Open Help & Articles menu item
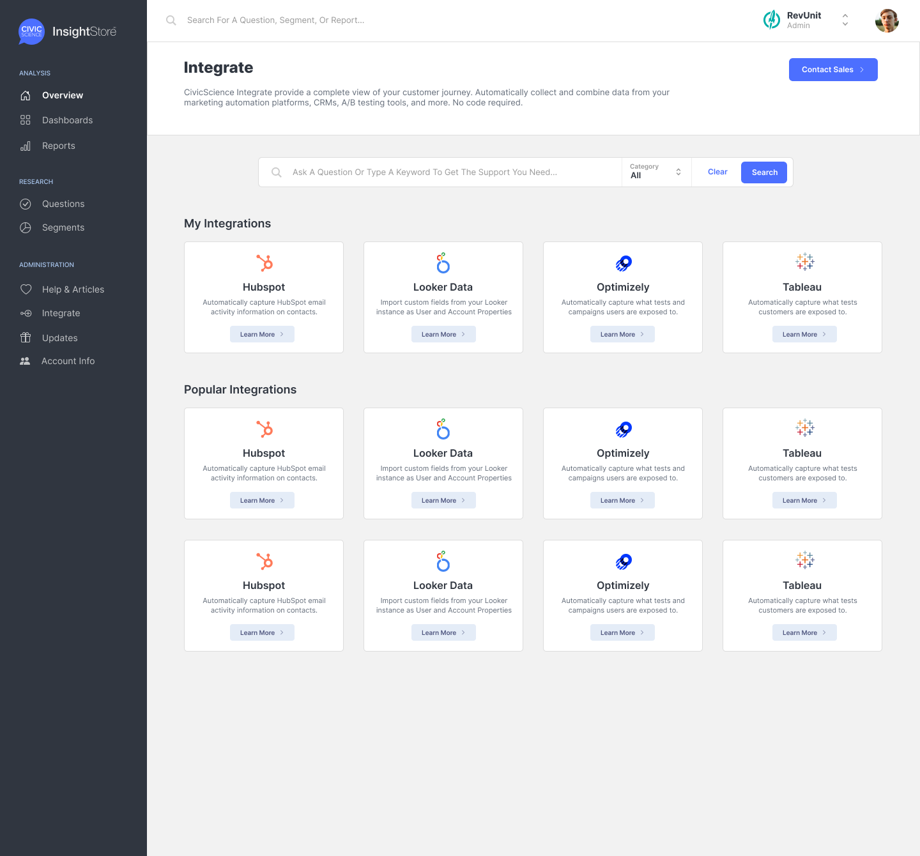The width and height of the screenshot is (920, 856). click(x=73, y=289)
